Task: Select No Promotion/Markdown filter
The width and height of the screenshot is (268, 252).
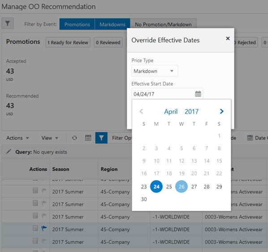Action: coord(163,25)
